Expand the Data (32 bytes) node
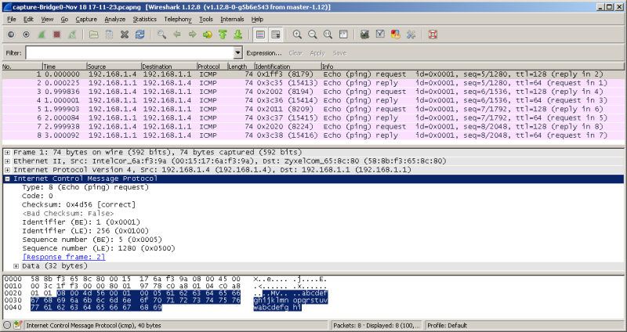The width and height of the screenshot is (627, 332). click(x=16, y=265)
